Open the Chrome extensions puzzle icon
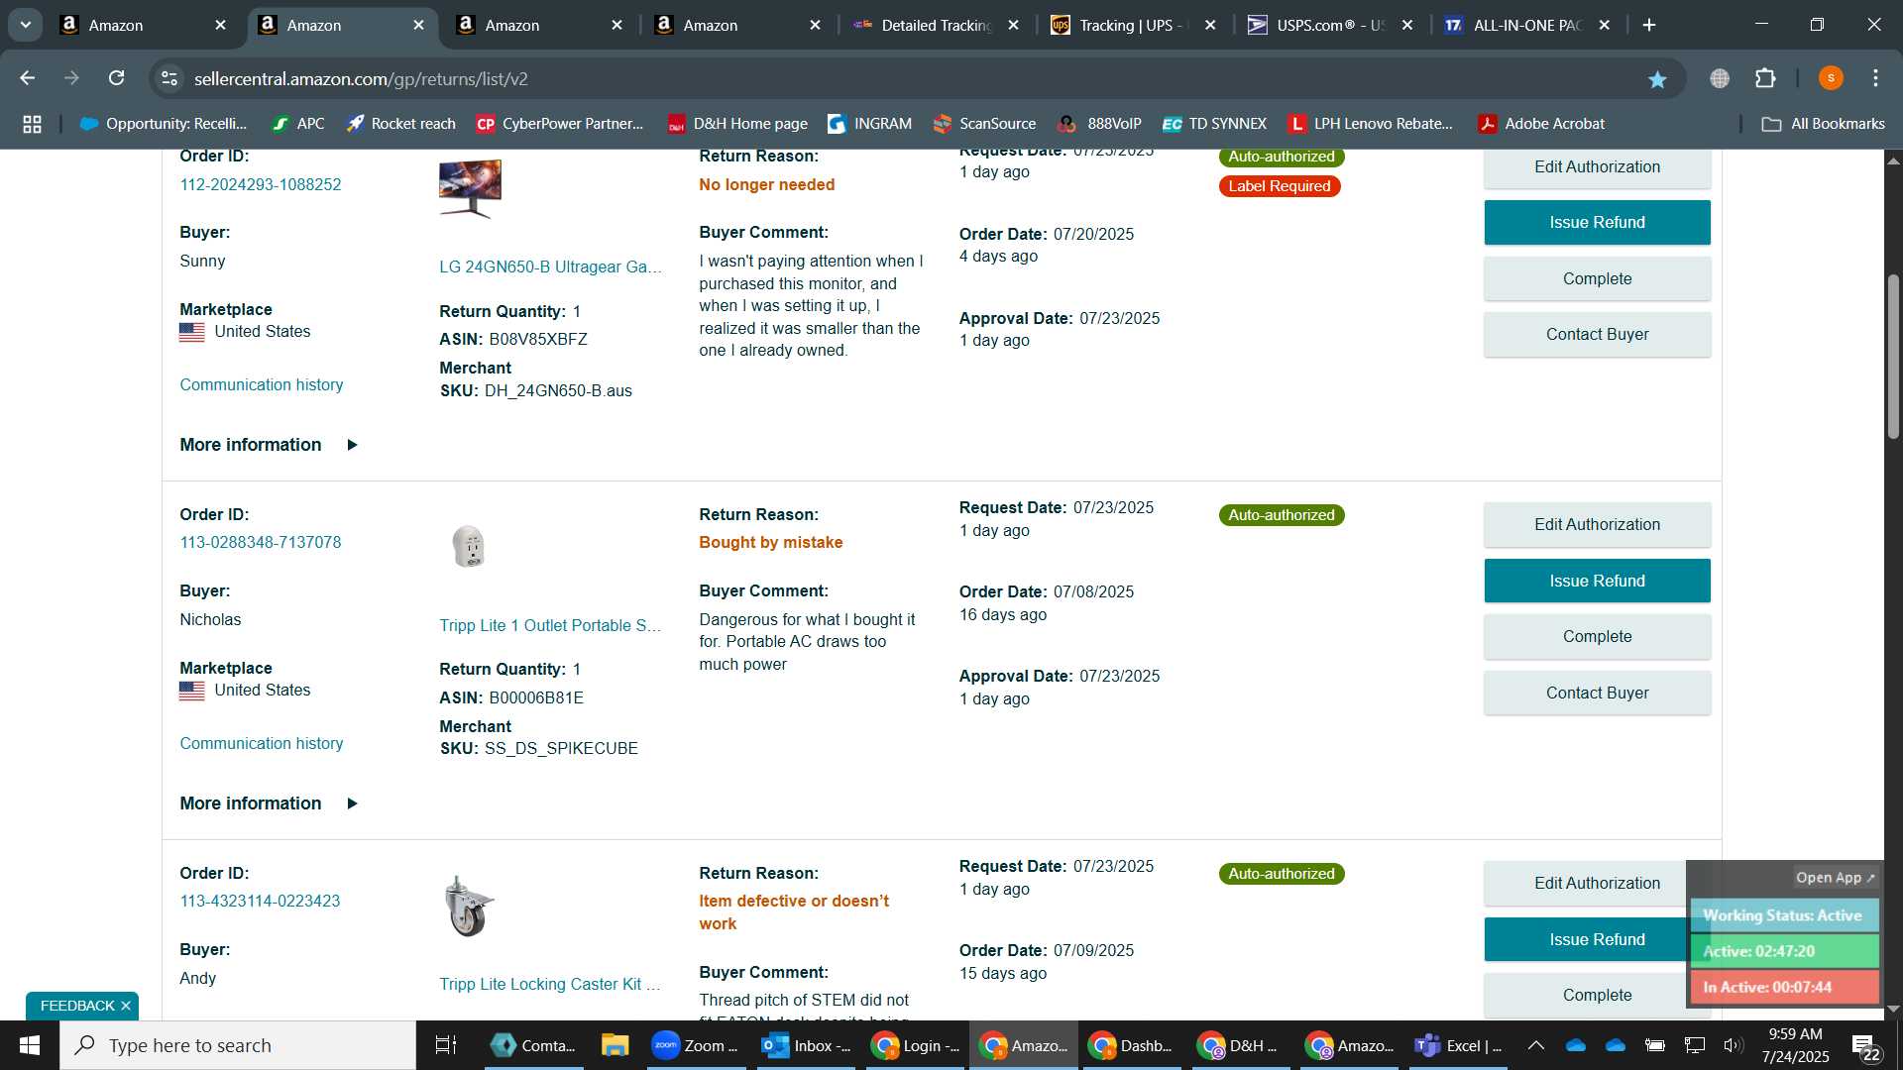This screenshot has height=1070, width=1903. click(x=1765, y=78)
